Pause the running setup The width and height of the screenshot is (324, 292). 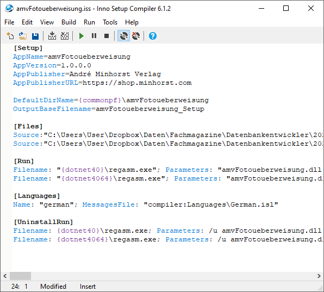[94, 36]
